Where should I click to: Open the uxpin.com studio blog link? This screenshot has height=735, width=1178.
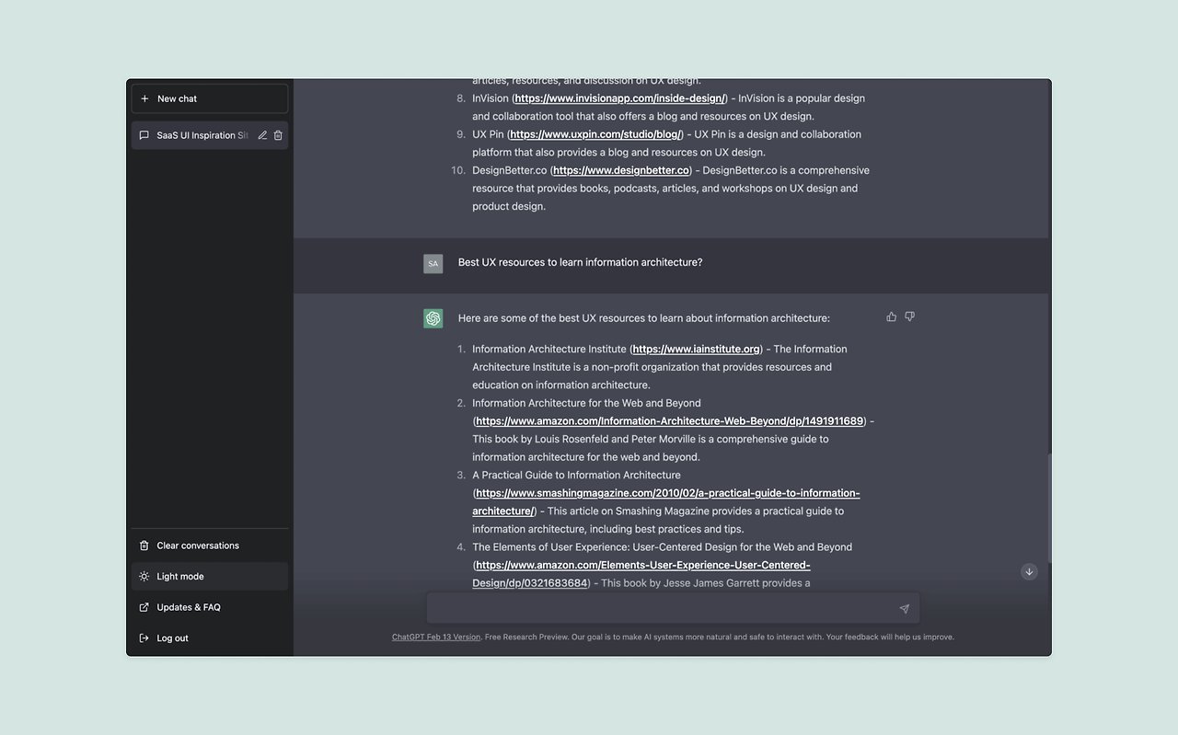coord(596,134)
